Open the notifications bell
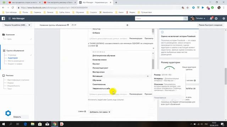Screen dimensions: 227x127 (211, 18)
